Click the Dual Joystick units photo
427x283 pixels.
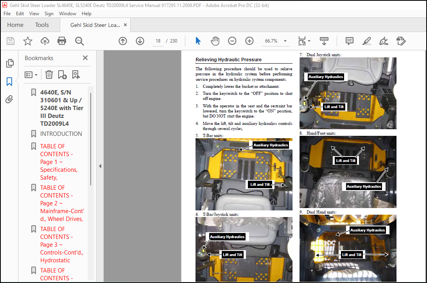coord(348,93)
